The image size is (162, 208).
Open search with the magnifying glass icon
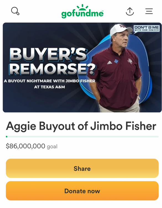[x=15, y=11]
